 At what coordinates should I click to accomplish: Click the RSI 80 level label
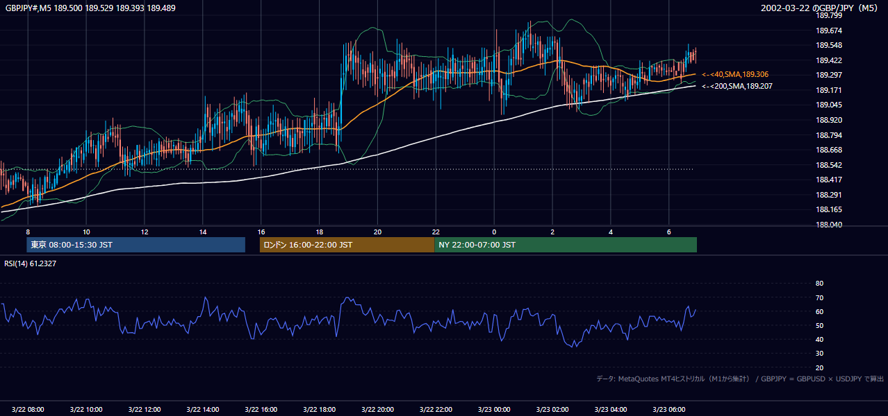(819, 284)
